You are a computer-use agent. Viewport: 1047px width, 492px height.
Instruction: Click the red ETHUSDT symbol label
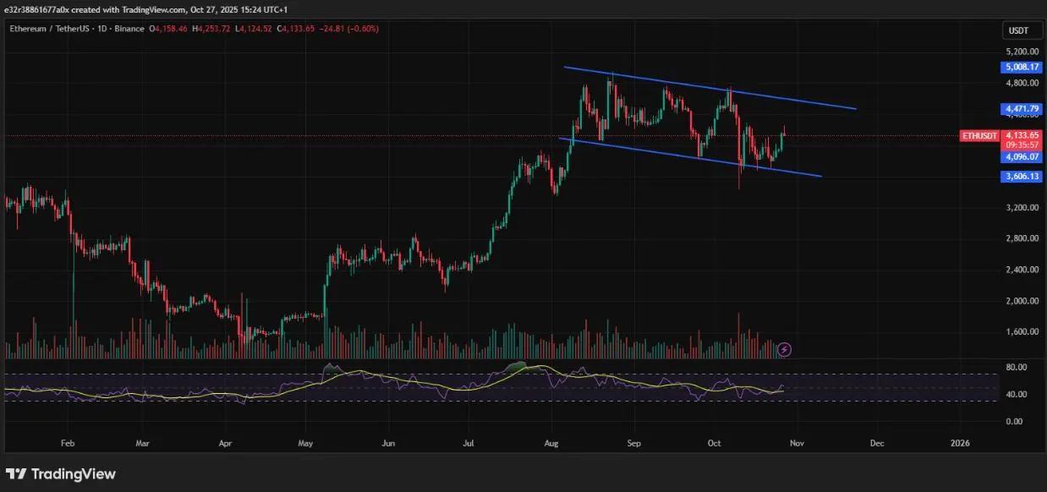pos(978,135)
